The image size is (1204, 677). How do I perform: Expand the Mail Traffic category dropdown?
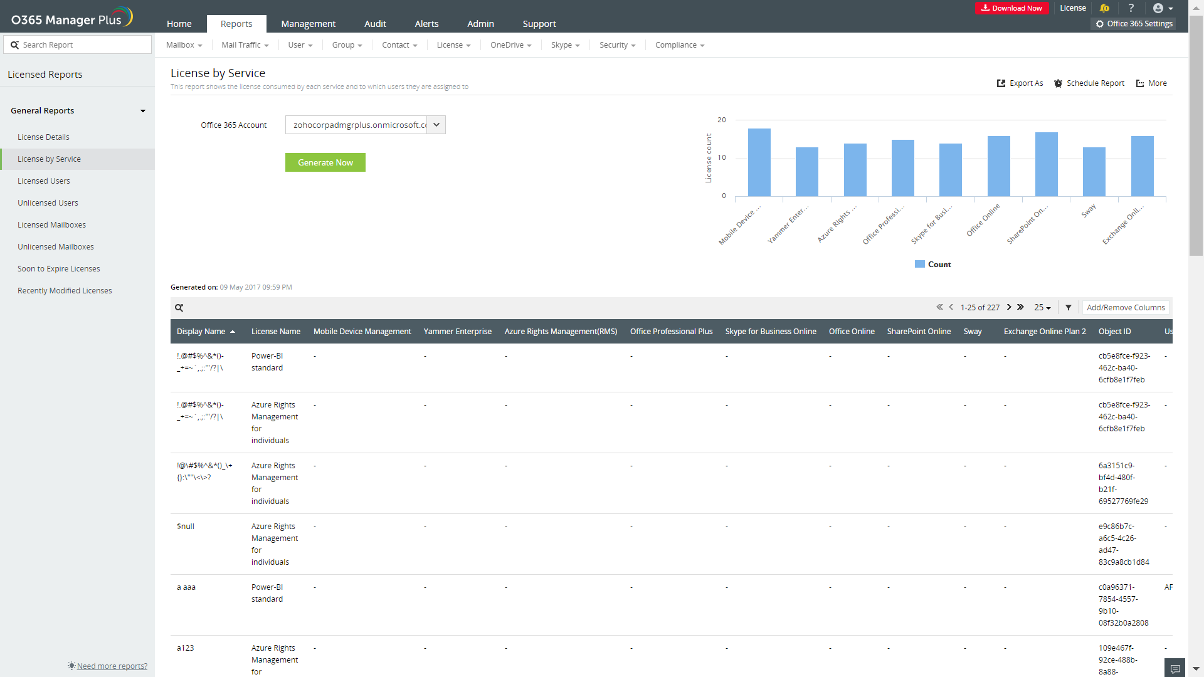245,45
